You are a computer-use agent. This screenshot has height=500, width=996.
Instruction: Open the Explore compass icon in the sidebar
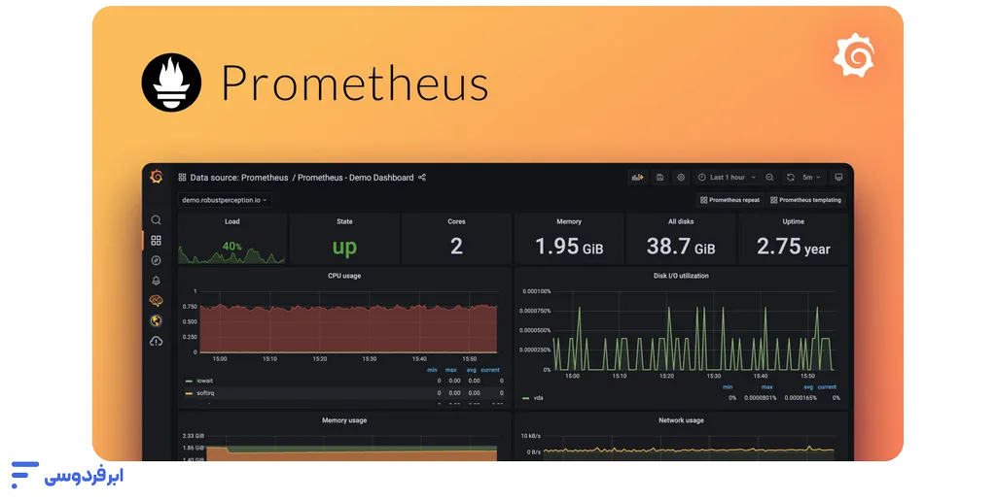click(156, 260)
